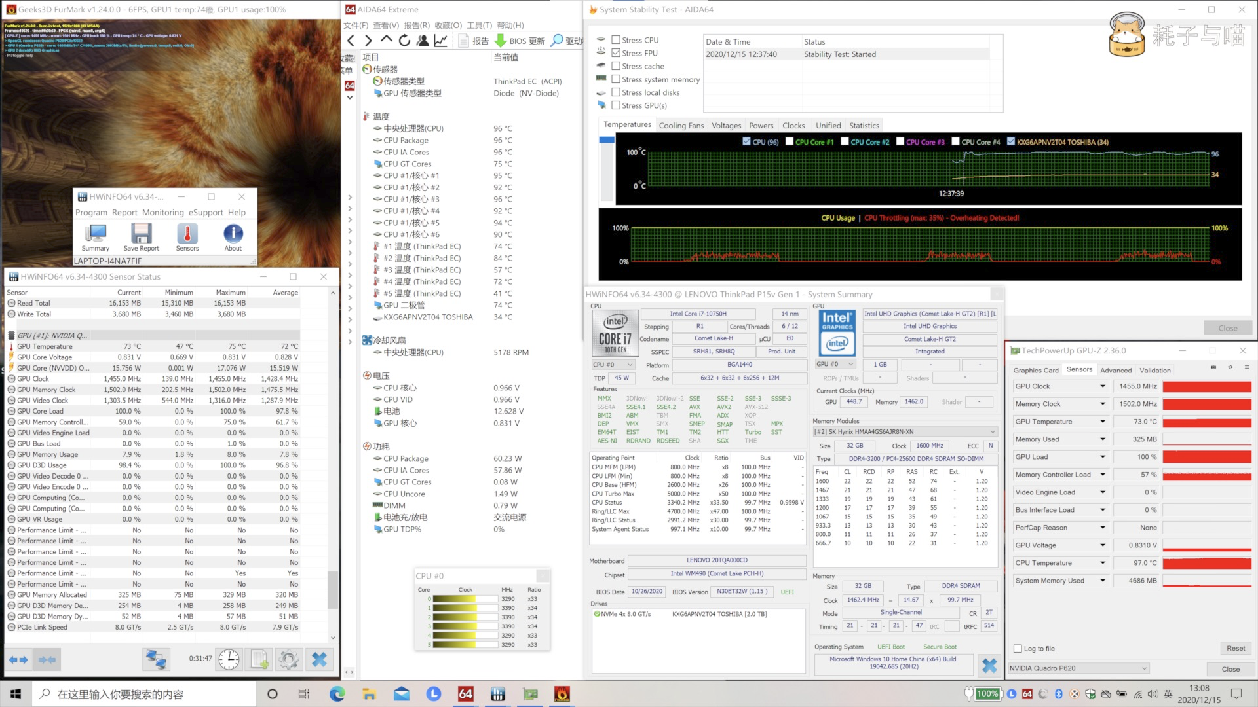Switch to Statistics tab
1258x707 pixels.
pos(864,126)
